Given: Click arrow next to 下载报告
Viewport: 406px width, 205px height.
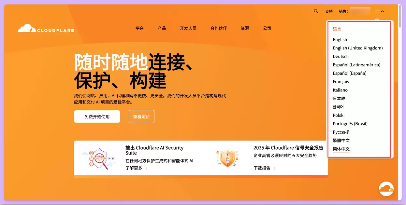Looking at the screenshot, I should (x=275, y=169).
